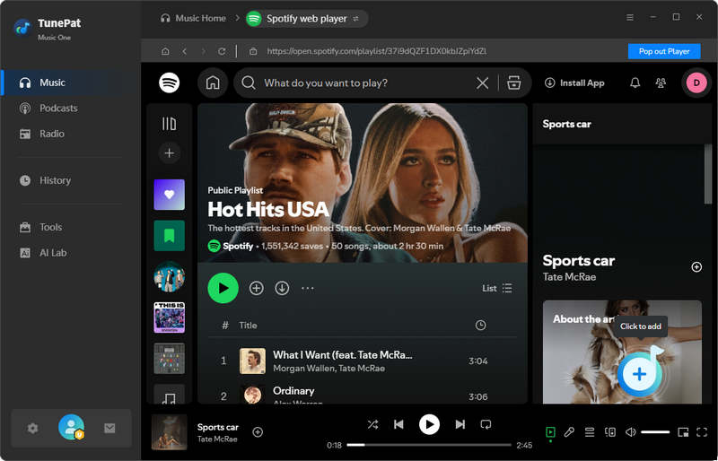
Task: Toggle shuffle
Action: coord(372,424)
